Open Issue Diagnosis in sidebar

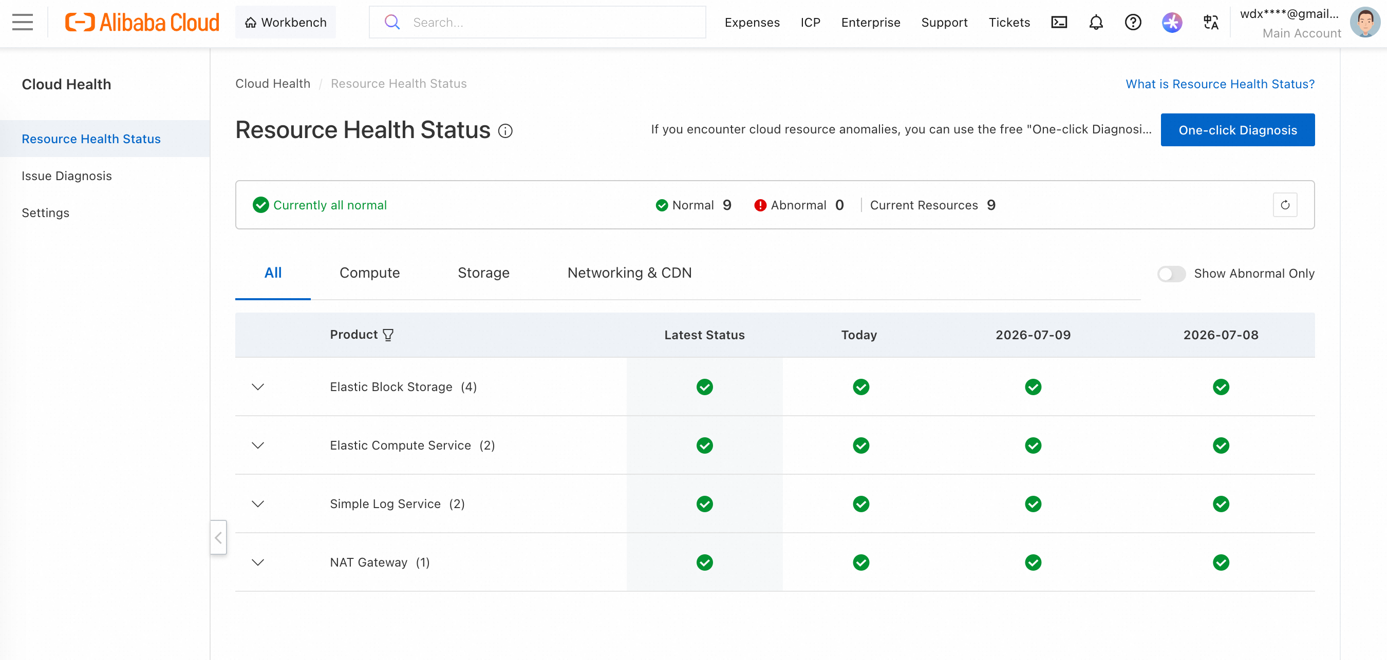click(67, 176)
